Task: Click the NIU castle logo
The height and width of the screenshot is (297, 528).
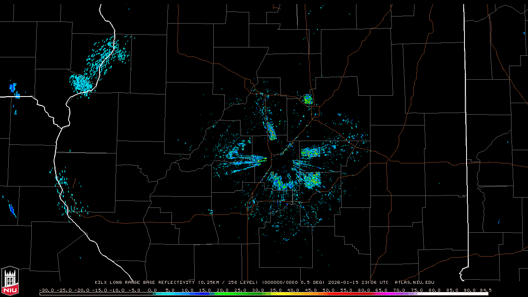Action: (x=10, y=281)
